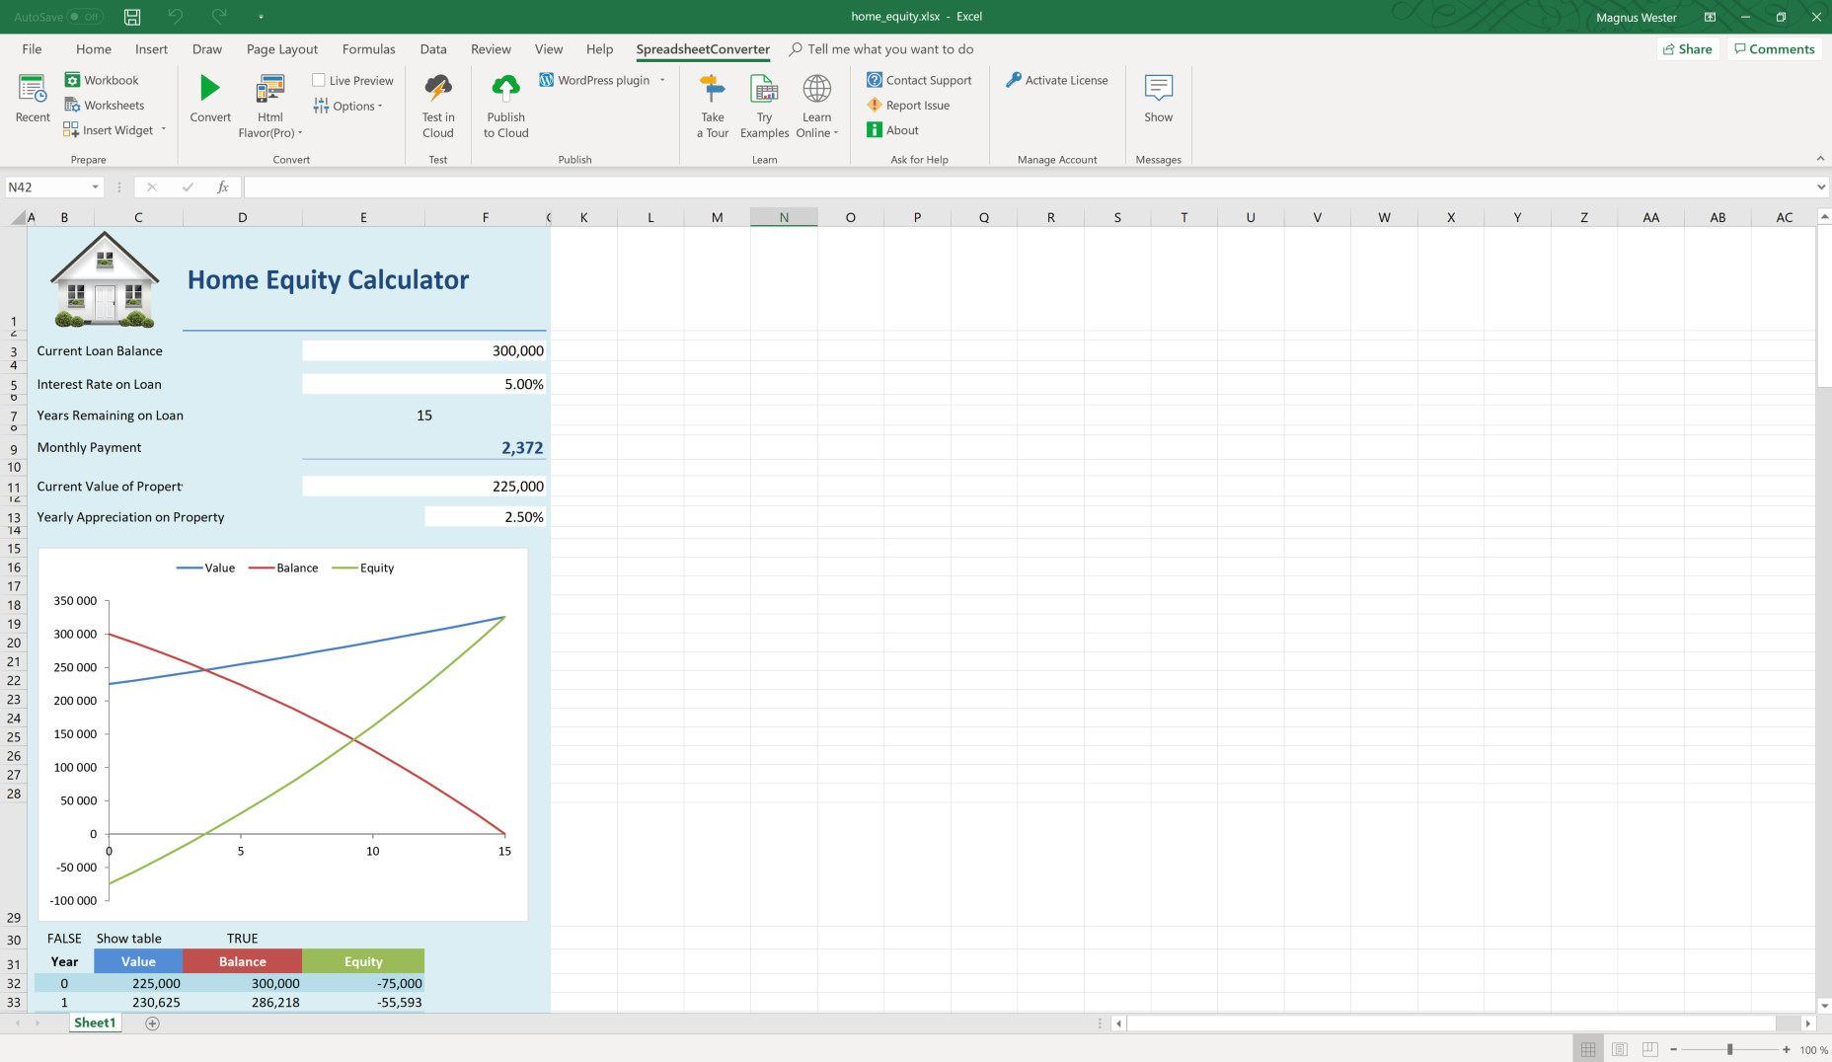Click the Share button
This screenshot has width=1832, height=1062.
click(x=1688, y=49)
